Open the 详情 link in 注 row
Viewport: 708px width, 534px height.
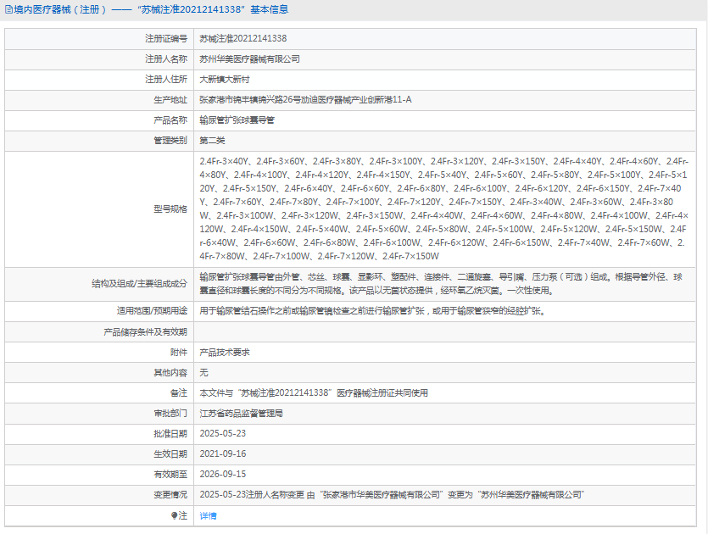[208, 515]
